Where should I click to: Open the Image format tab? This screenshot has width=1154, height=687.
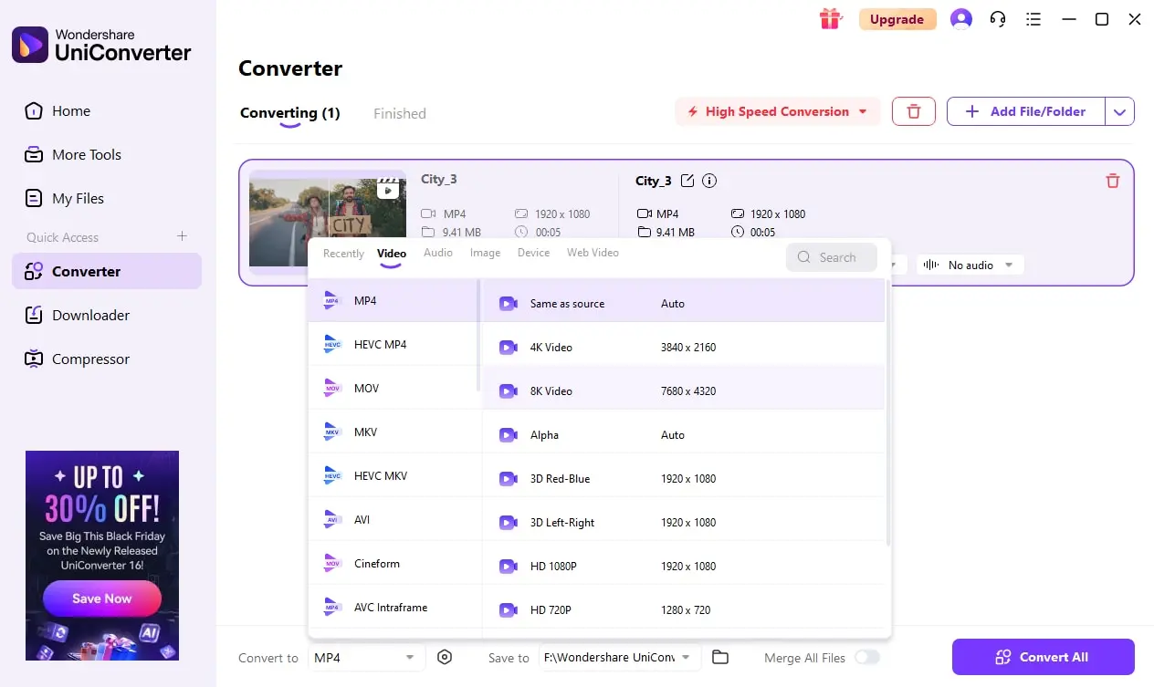tap(485, 253)
